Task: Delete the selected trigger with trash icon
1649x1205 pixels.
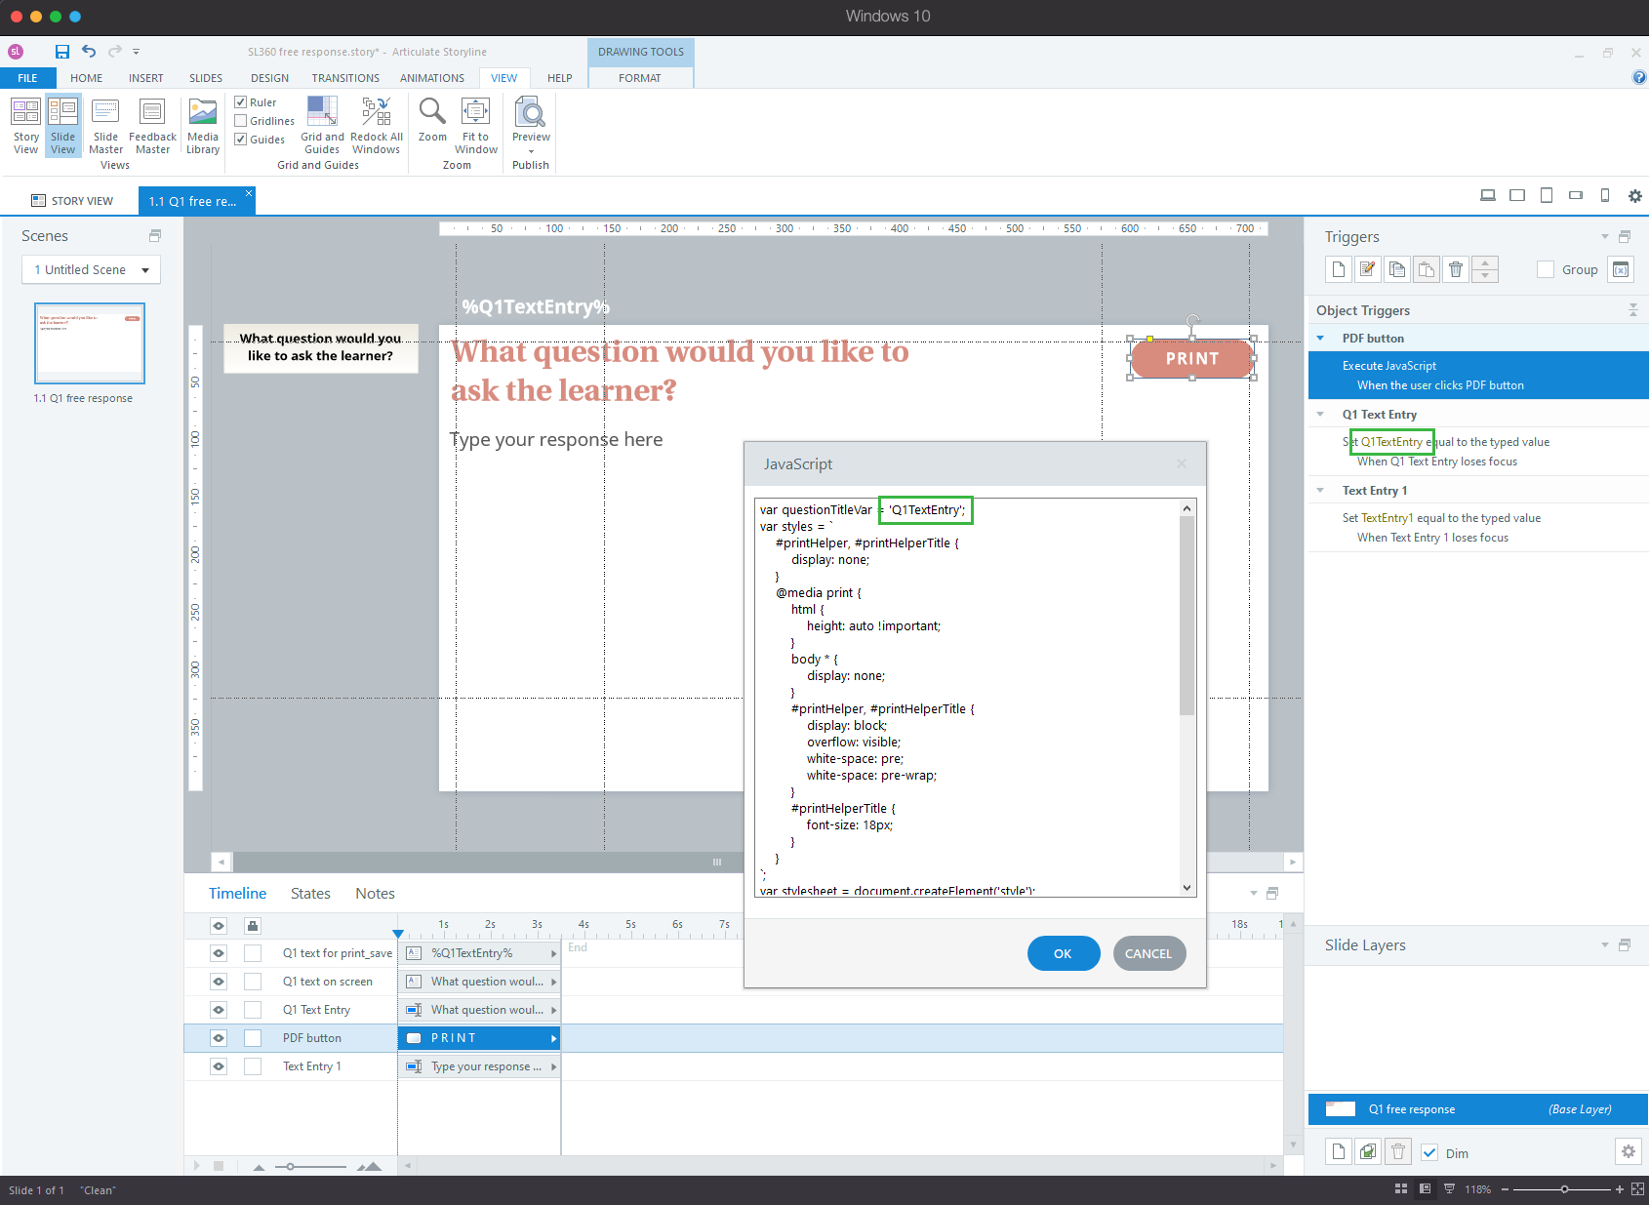Action: [x=1456, y=269]
